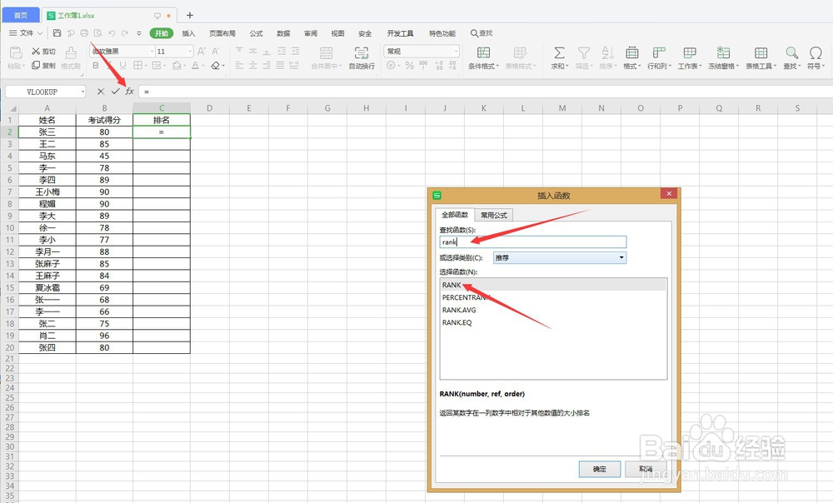Select the 排名 header cell

162,120
